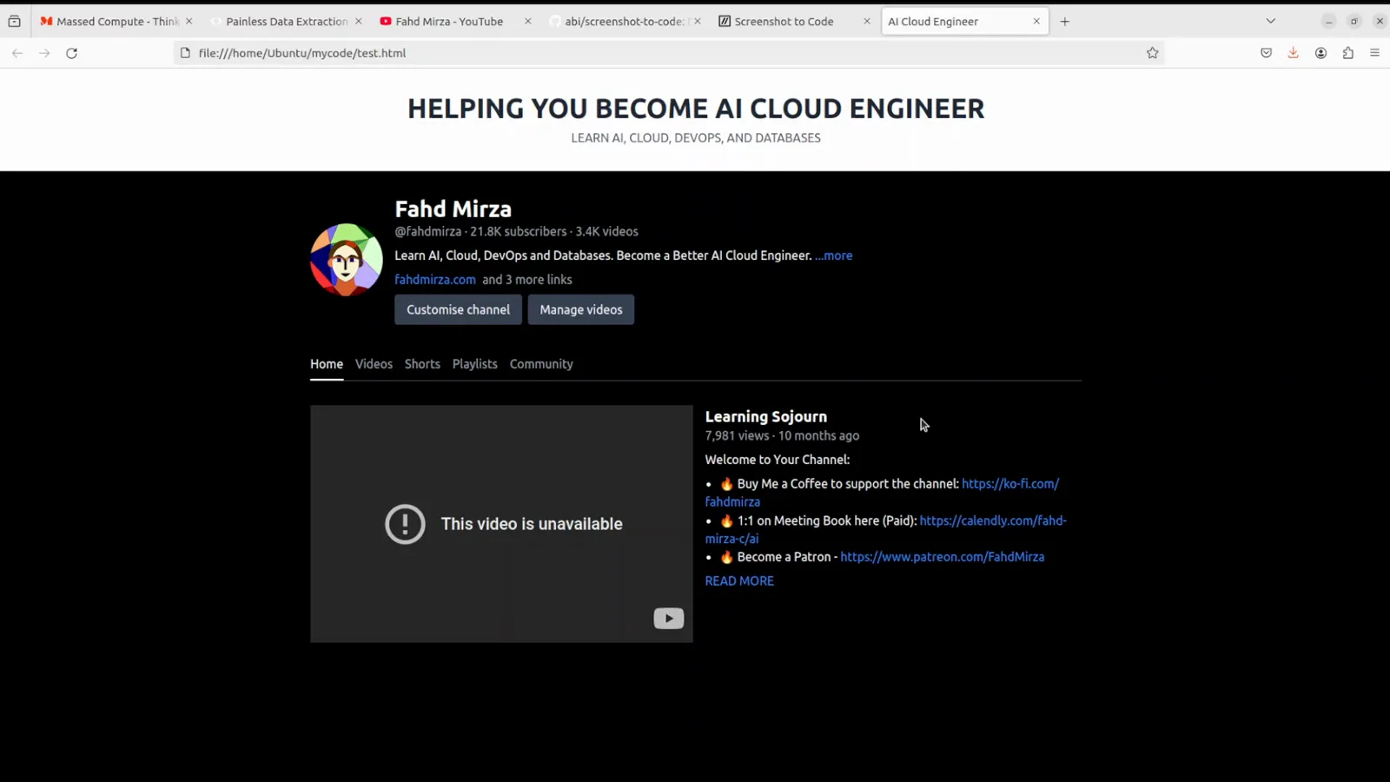Open the Shorts channel tab
The height and width of the screenshot is (782, 1390).
coord(422,364)
